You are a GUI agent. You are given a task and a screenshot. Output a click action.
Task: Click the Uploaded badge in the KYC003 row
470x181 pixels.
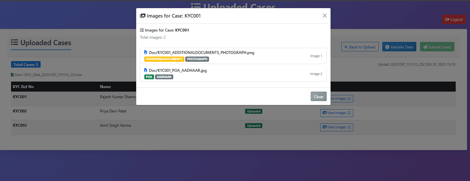[x=254, y=125]
